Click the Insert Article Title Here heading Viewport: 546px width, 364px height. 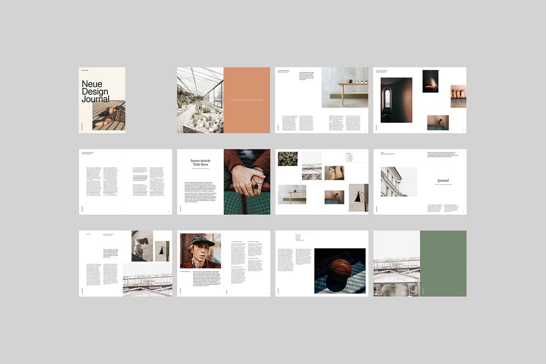[x=200, y=163]
